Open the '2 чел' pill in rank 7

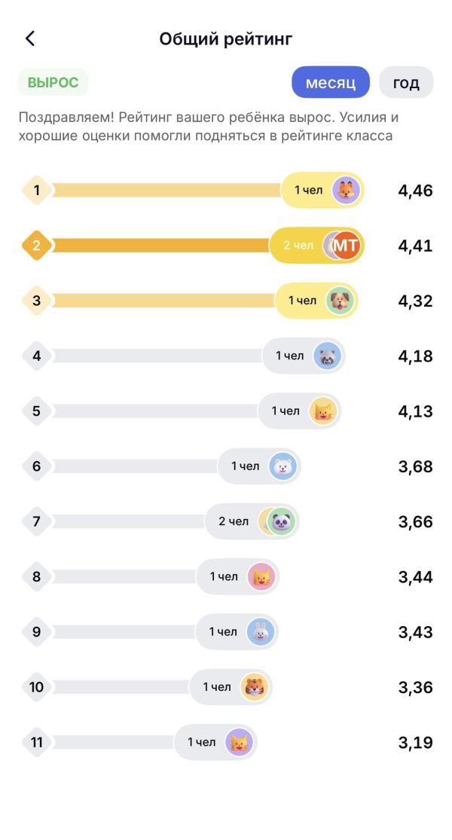coord(252,521)
